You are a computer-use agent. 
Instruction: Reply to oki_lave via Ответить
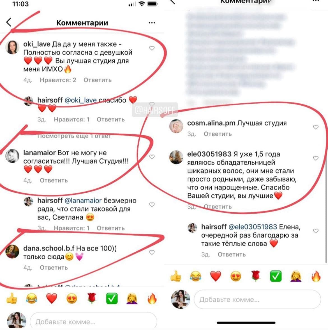98,80
